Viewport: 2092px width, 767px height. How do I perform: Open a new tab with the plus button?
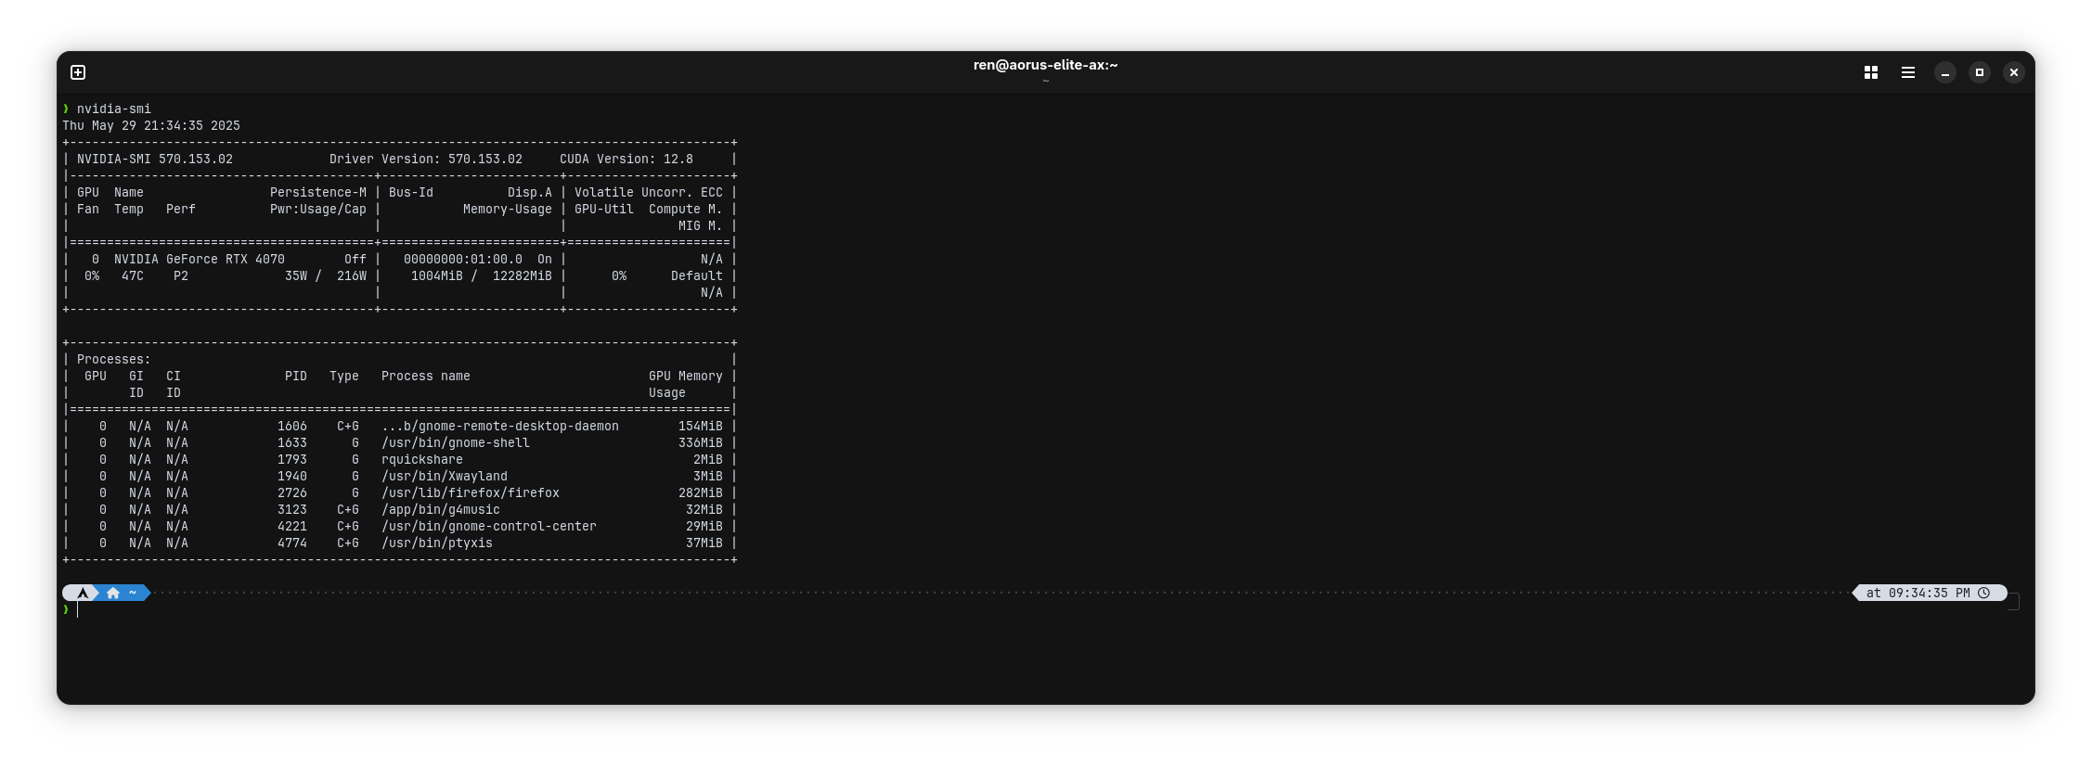tap(78, 72)
